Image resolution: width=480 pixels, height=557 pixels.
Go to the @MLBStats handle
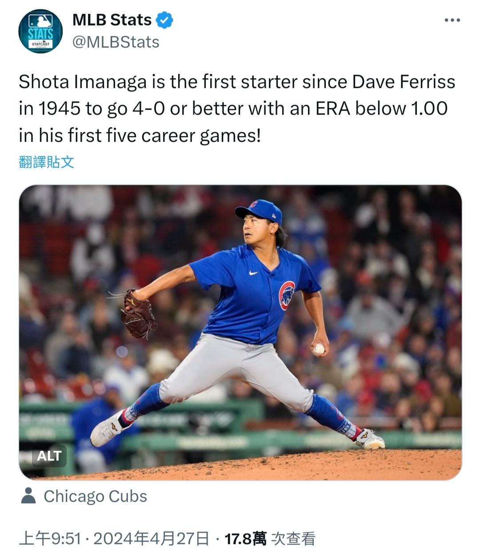click(116, 42)
